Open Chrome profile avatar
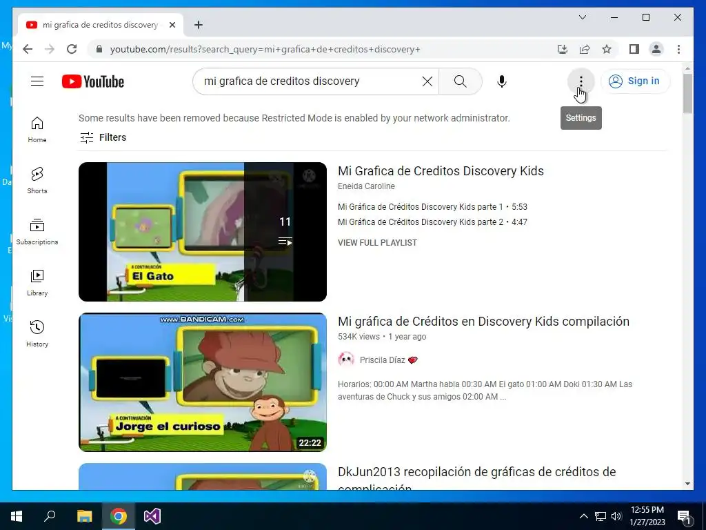 (656, 49)
